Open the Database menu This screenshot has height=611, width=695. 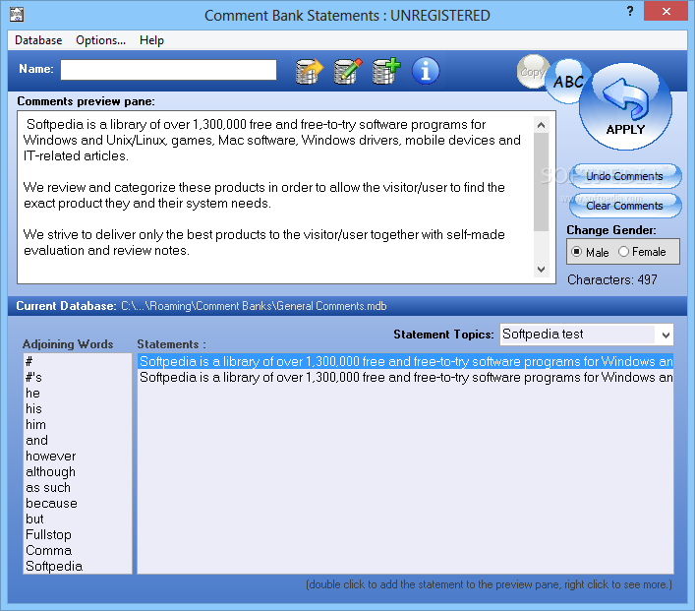pos(38,40)
